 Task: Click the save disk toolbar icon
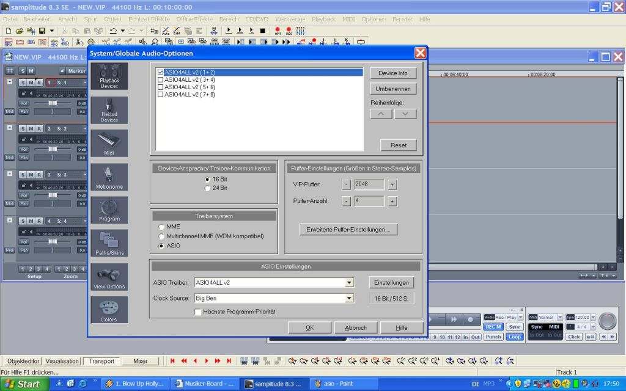pos(42,31)
